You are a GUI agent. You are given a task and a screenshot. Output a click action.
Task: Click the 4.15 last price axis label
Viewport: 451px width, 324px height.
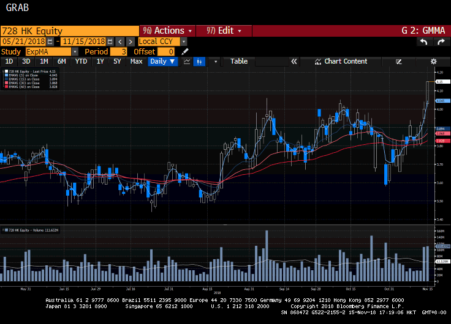442,82
